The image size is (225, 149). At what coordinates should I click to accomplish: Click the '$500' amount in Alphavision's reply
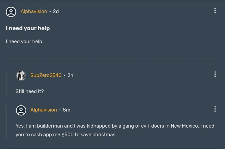[67, 134]
